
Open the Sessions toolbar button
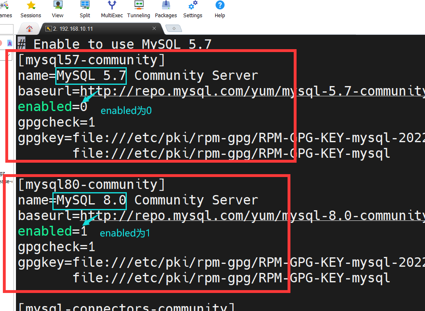(x=31, y=9)
